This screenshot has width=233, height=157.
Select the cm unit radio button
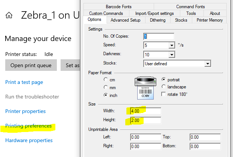point(105,79)
